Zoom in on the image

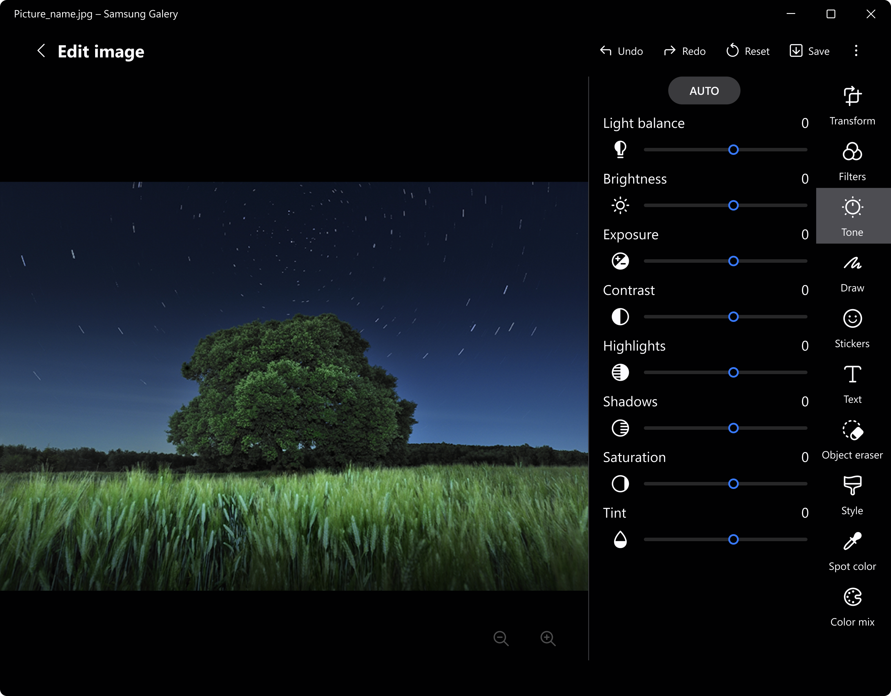(548, 639)
